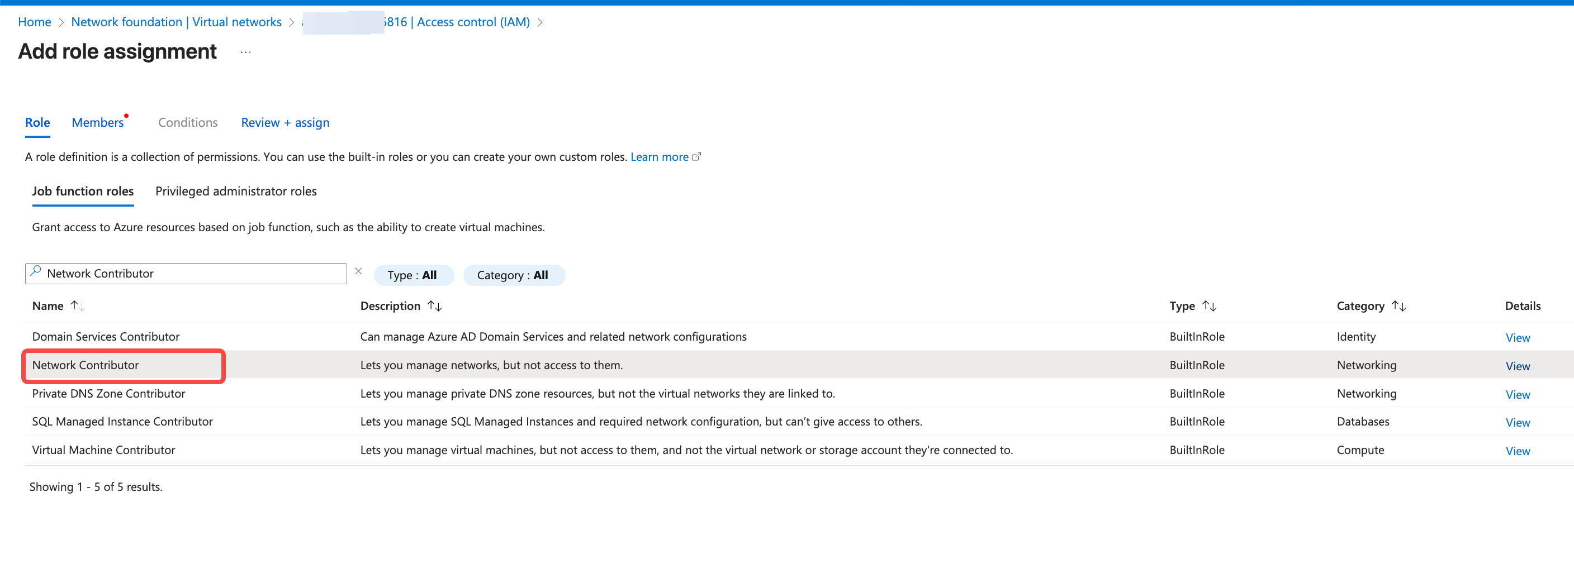The width and height of the screenshot is (1574, 583).
Task: Select the Private DNS Zone Contributor row
Action: tap(109, 394)
